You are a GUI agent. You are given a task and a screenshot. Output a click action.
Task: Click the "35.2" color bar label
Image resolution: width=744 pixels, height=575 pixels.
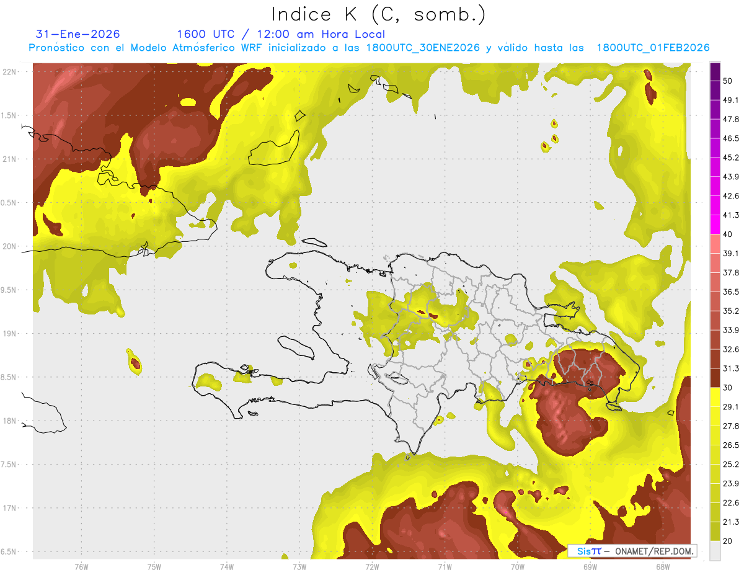tap(730, 311)
